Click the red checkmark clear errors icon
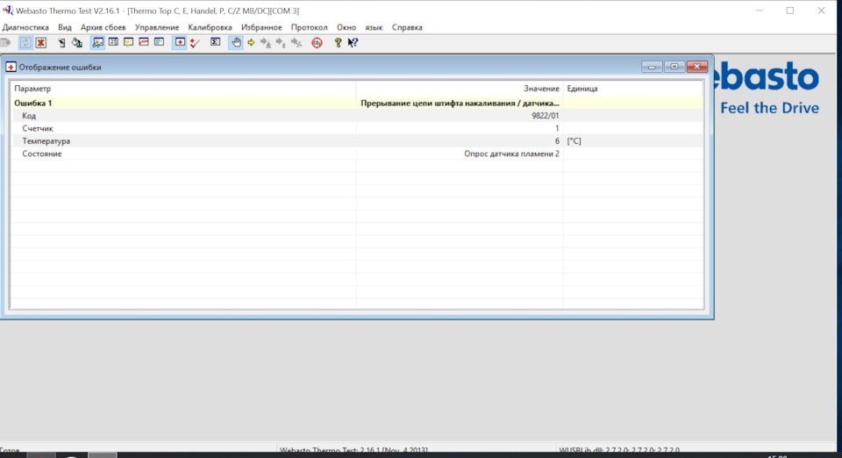The width and height of the screenshot is (842, 458). click(x=195, y=42)
